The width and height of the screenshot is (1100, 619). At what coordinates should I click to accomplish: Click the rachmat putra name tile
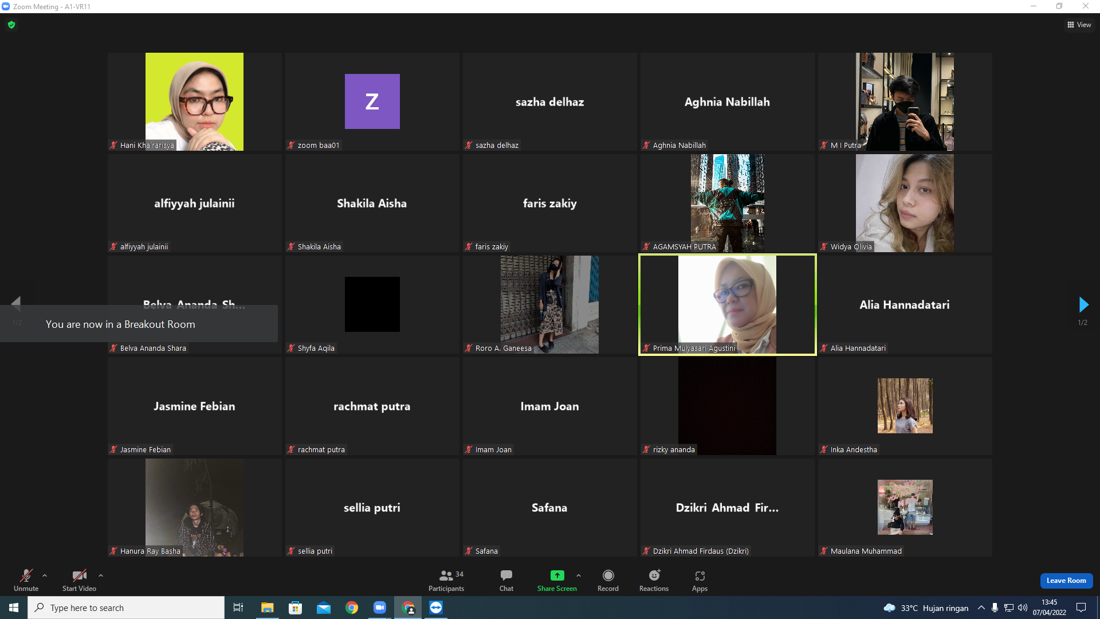(x=372, y=406)
